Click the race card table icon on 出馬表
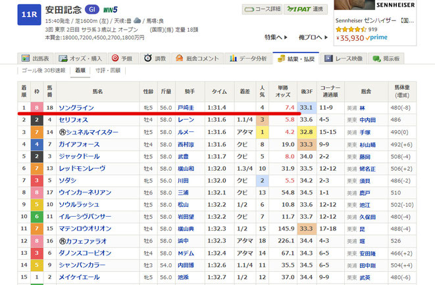Image resolution: width=435 pixels, height=285 pixels. (x=26, y=58)
